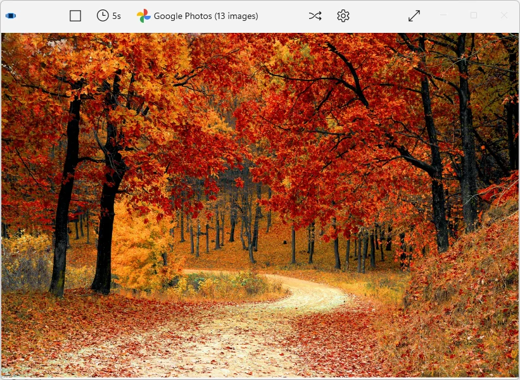
Task: Click the Google Photos pinwheel logo
Action: tap(144, 16)
